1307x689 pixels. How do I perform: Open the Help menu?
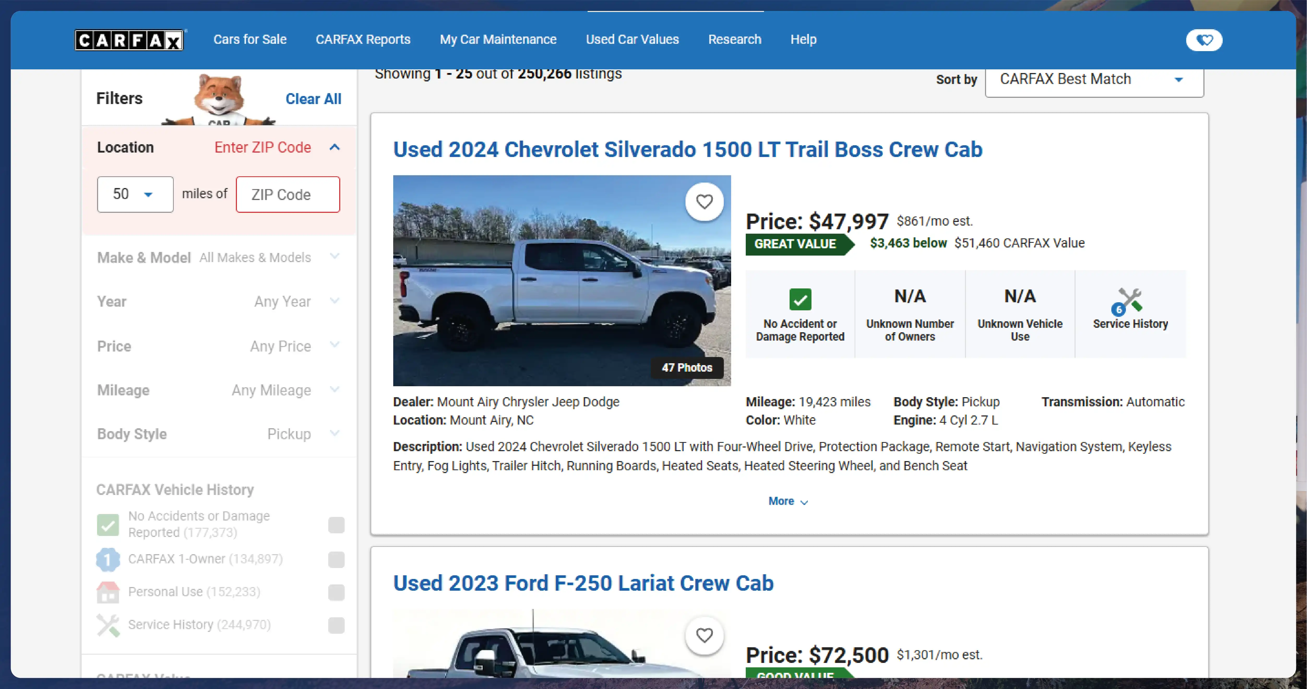coord(803,40)
